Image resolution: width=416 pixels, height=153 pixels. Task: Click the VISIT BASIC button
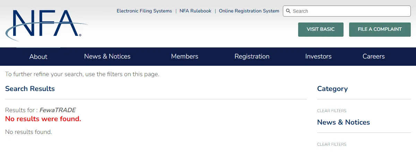[x=321, y=29]
